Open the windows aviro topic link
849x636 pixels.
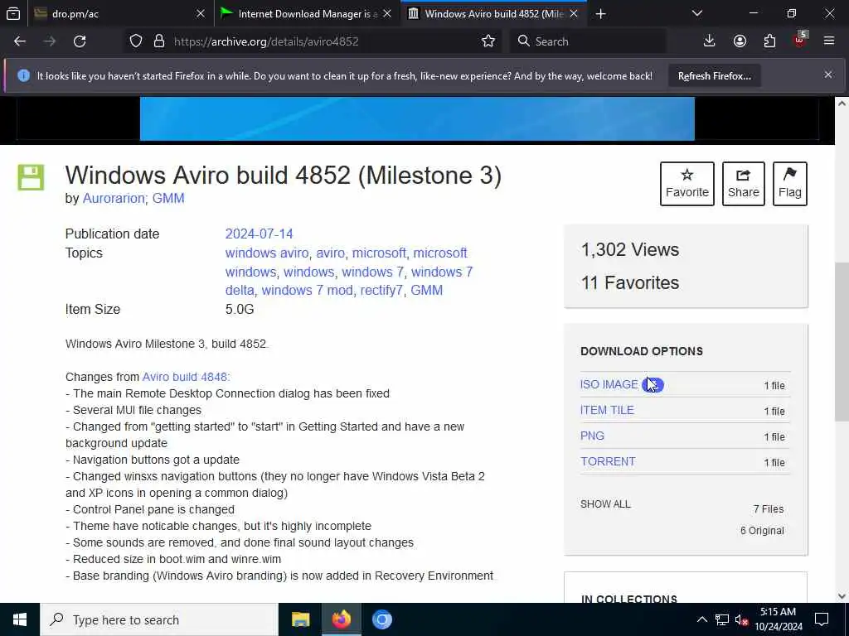coord(267,253)
